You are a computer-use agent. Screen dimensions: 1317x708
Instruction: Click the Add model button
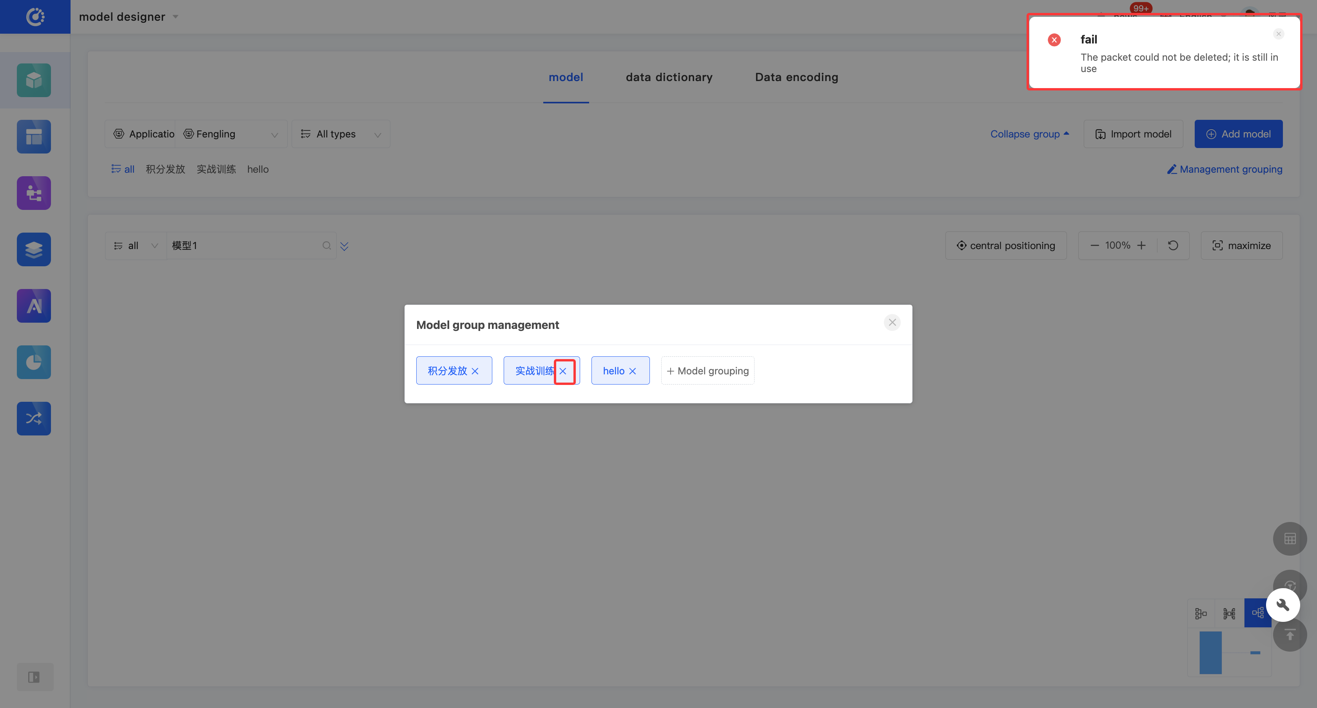click(1238, 134)
